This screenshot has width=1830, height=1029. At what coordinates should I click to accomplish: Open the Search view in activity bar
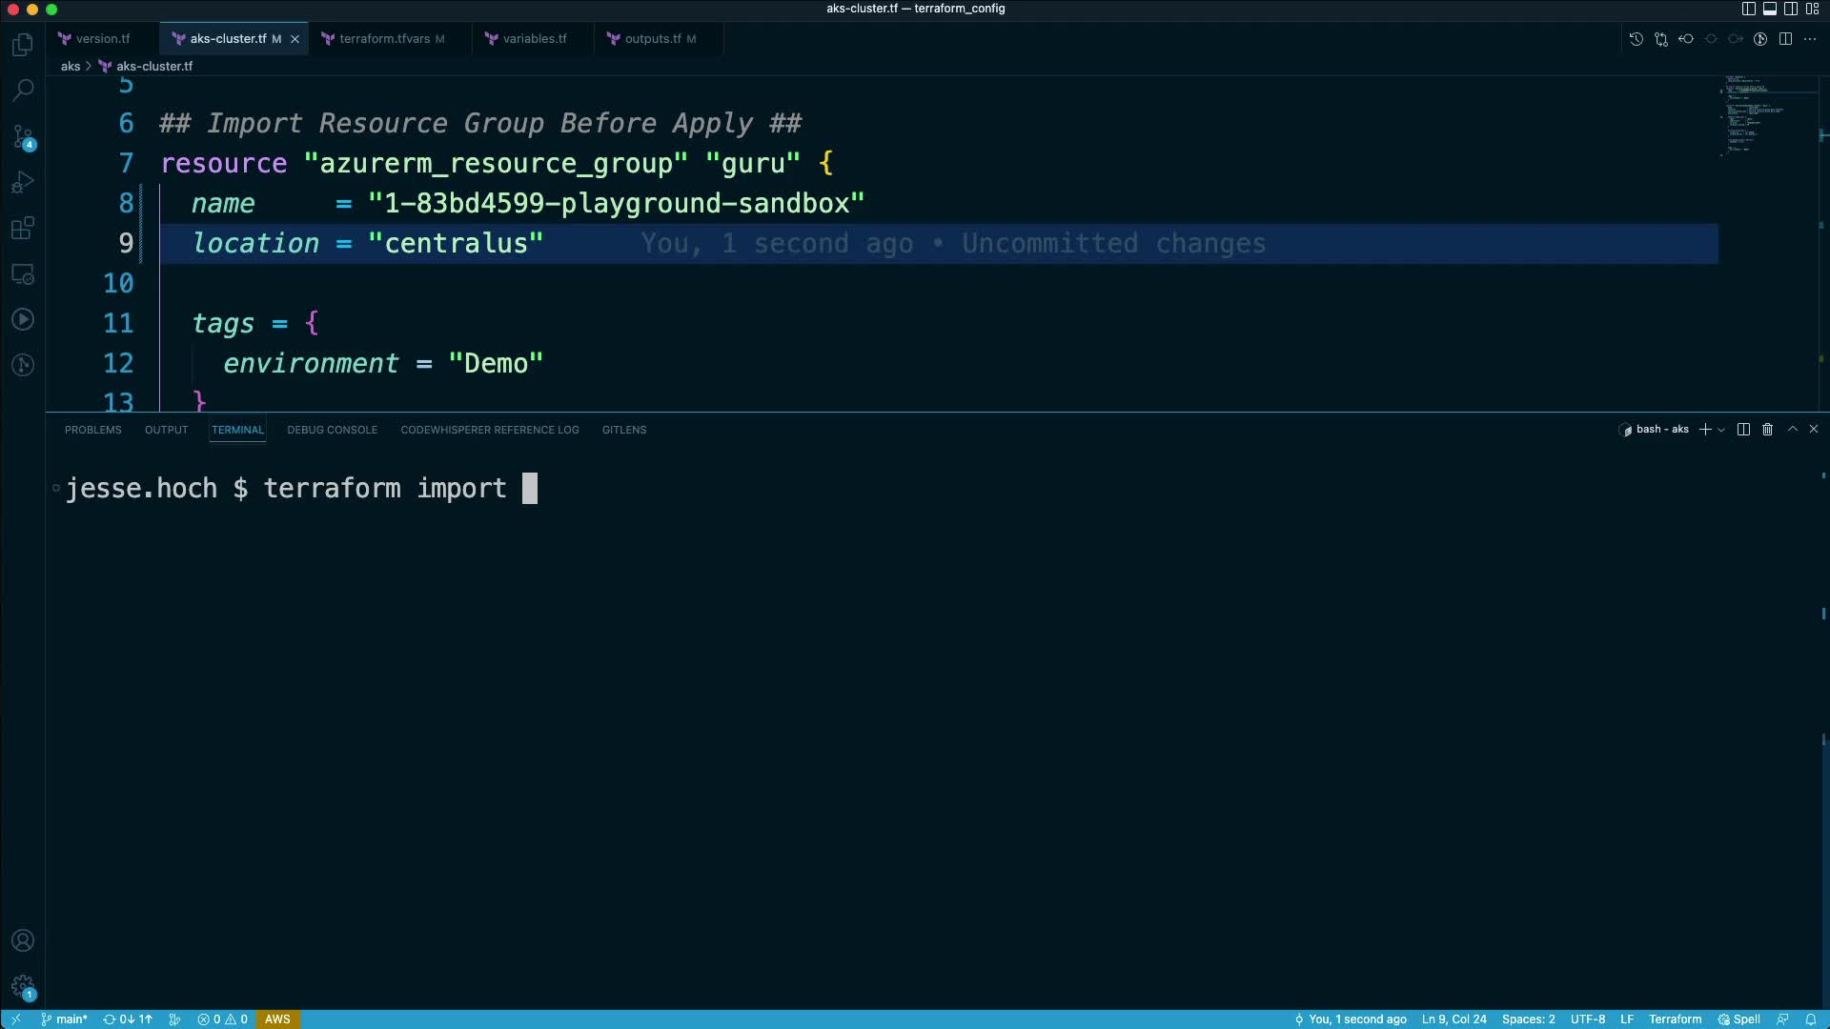pyautogui.click(x=23, y=91)
